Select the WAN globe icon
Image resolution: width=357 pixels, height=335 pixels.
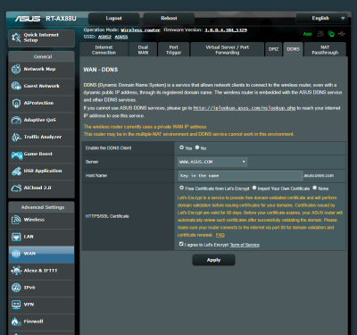click(16, 254)
